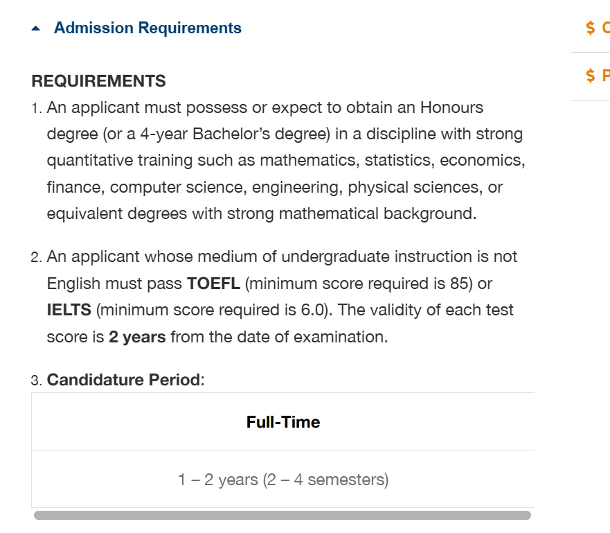Click the bold IELTS text

[69, 310]
